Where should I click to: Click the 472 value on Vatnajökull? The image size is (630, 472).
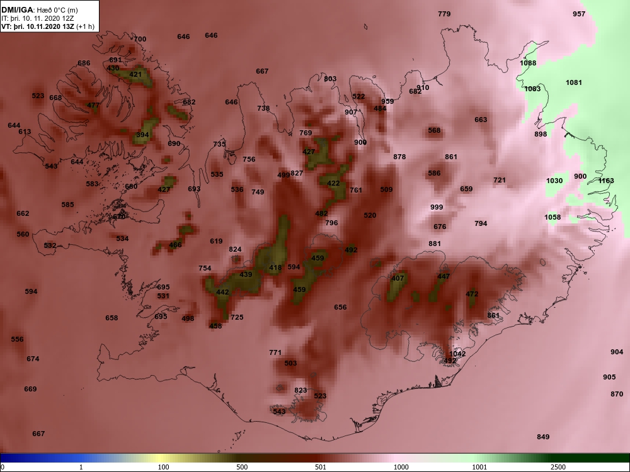(472, 294)
